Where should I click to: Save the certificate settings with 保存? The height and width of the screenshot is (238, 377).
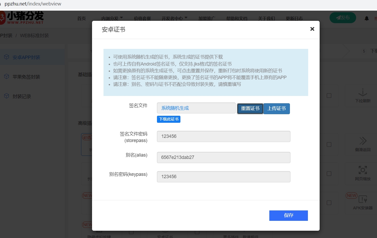click(x=288, y=215)
